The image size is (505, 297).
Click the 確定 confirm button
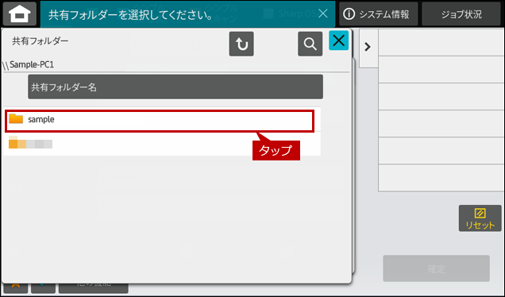(436, 268)
